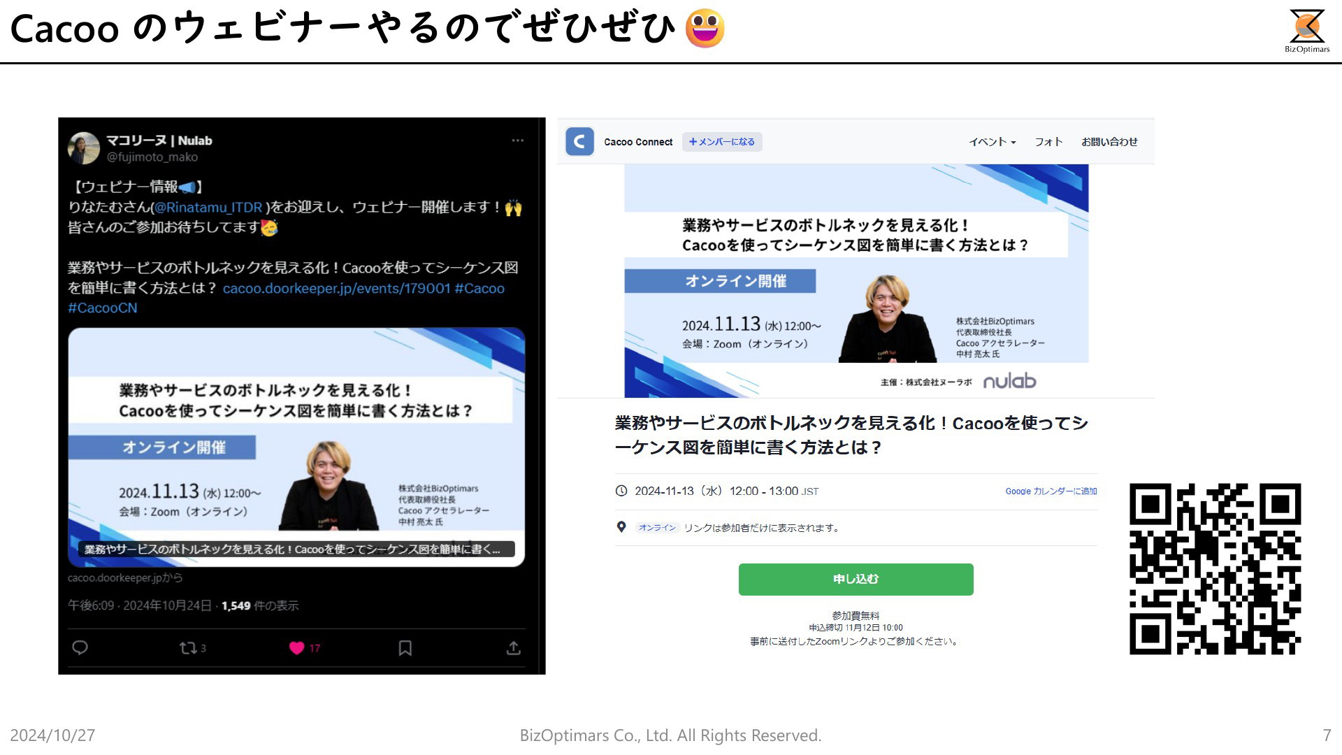The height and width of the screenshot is (755, 1342).
Task: Click the slide date 2024/10/27 footer
Action: click(x=52, y=735)
